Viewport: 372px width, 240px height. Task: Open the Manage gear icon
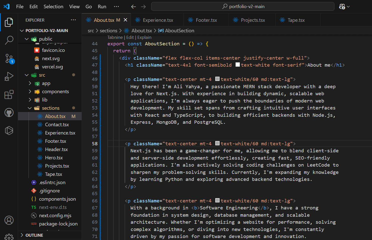tap(9, 237)
